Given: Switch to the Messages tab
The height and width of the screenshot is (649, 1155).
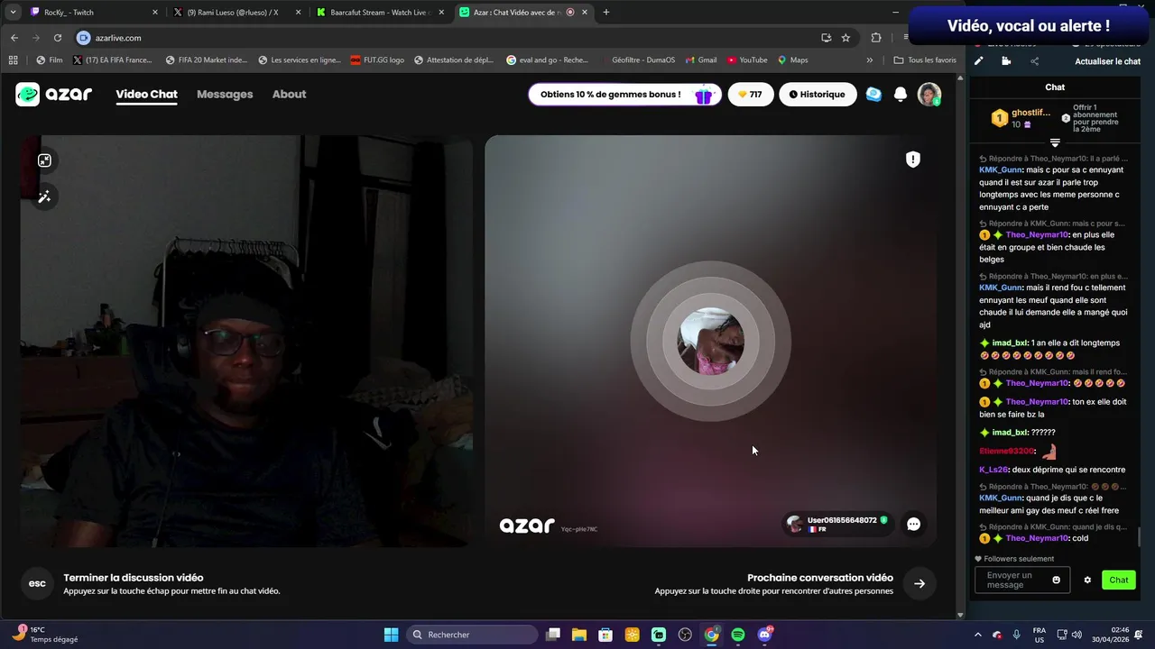Looking at the screenshot, I should [225, 94].
